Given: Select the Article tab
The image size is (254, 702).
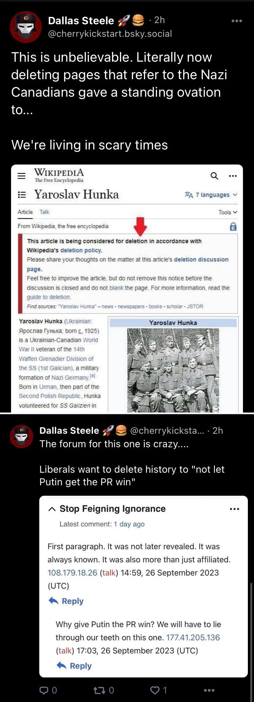Looking at the screenshot, I should (x=25, y=212).
